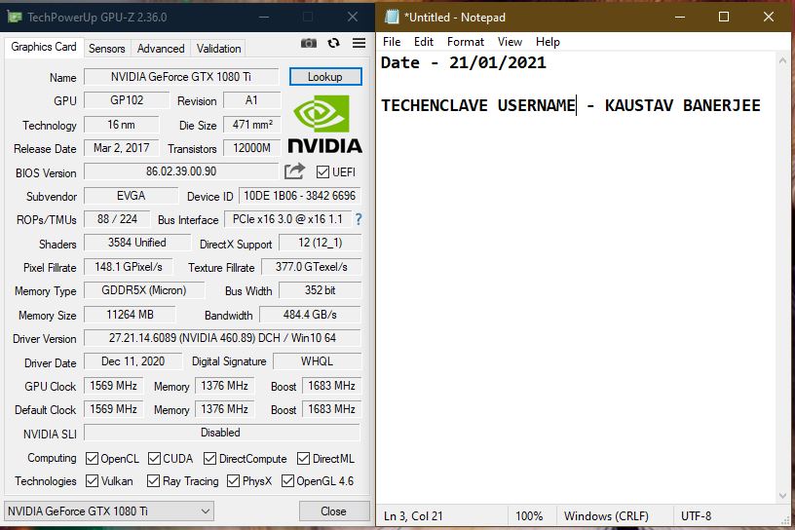795x530 pixels.
Task: Open the GPU-Z hamburger menu icon
Action: tap(359, 43)
